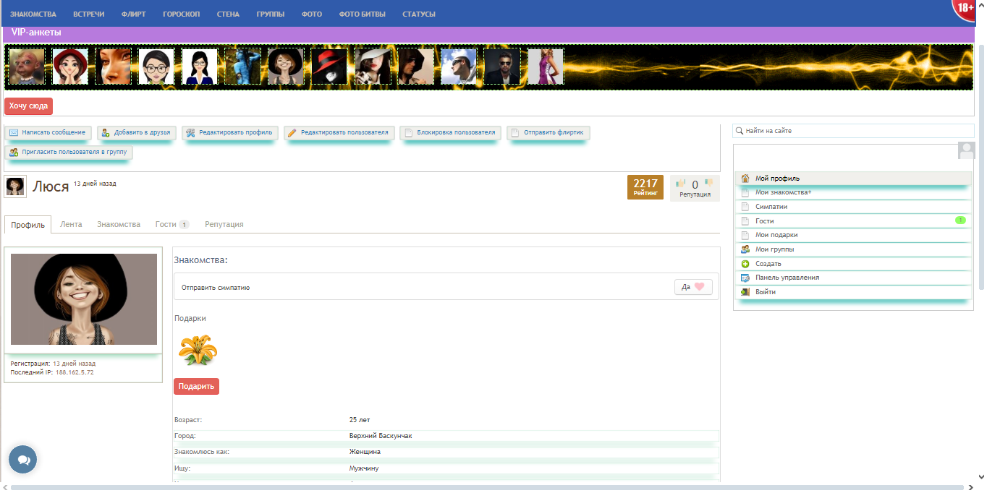The height and width of the screenshot is (493, 987).
Task: Click the small Люся avatar beside the name
Action: [15, 187]
